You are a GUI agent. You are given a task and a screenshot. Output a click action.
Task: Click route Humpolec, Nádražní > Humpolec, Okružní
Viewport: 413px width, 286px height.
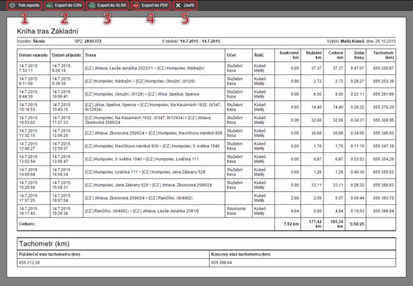pos(140,81)
